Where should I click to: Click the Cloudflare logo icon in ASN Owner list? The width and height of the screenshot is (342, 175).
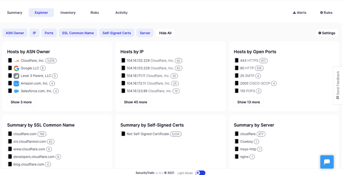pyautogui.click(x=16, y=61)
